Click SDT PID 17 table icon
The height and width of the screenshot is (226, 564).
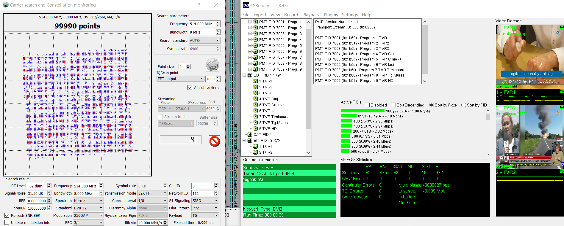click(250, 75)
